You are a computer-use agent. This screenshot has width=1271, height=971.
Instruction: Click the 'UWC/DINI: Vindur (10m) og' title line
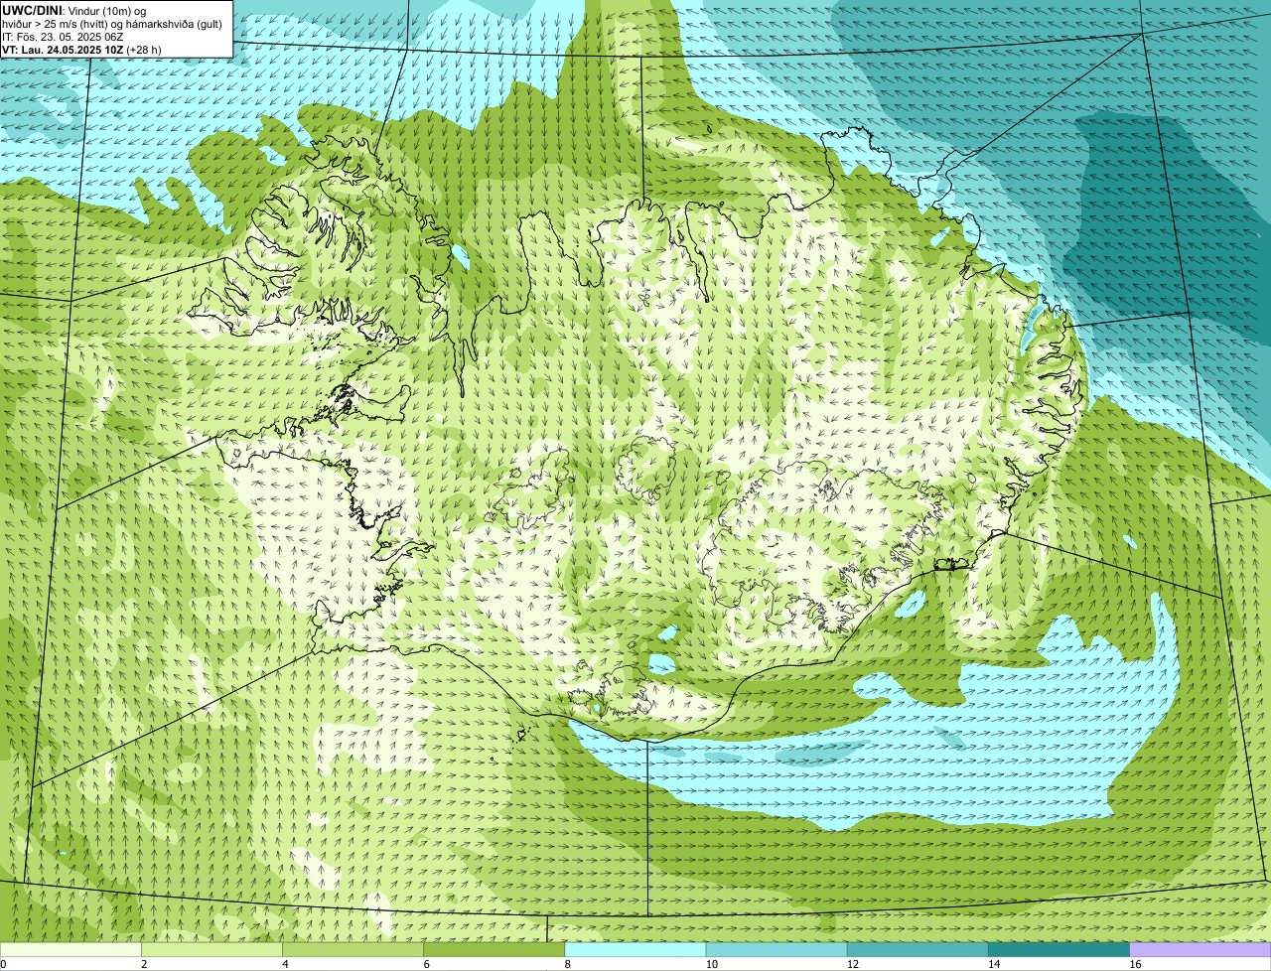(73, 10)
